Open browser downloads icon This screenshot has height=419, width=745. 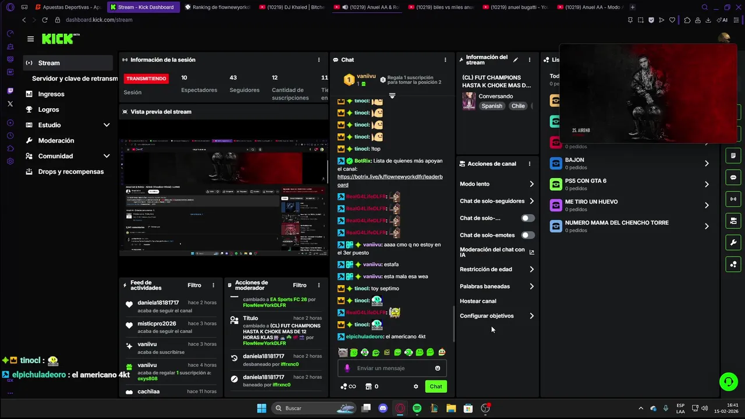coord(708,20)
